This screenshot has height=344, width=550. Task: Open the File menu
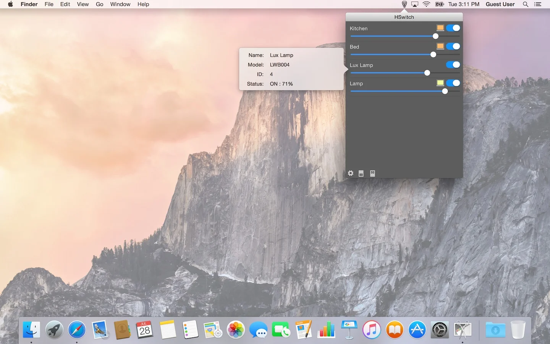click(49, 4)
